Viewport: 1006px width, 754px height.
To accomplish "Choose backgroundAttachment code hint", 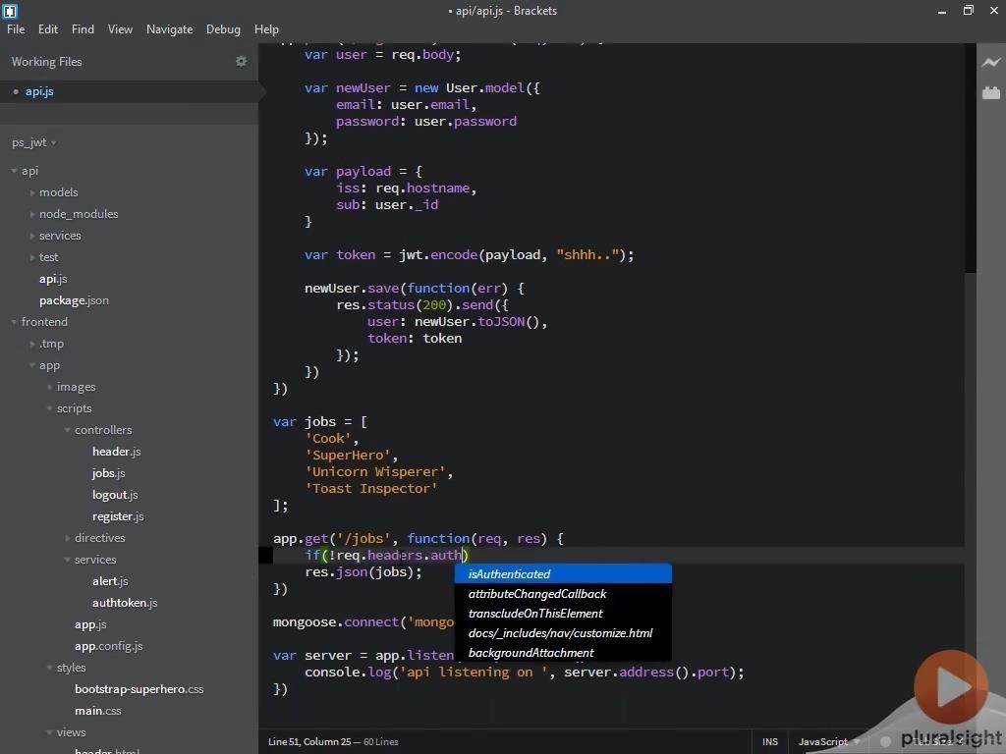I will (563, 653).
